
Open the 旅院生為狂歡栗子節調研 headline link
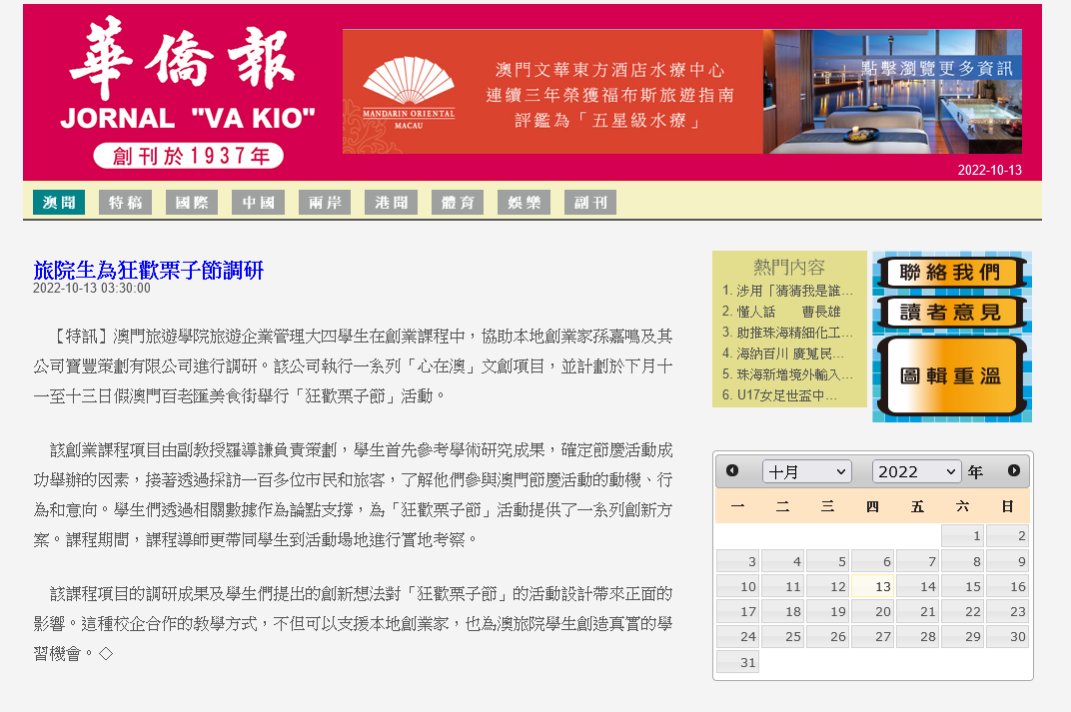click(x=148, y=270)
